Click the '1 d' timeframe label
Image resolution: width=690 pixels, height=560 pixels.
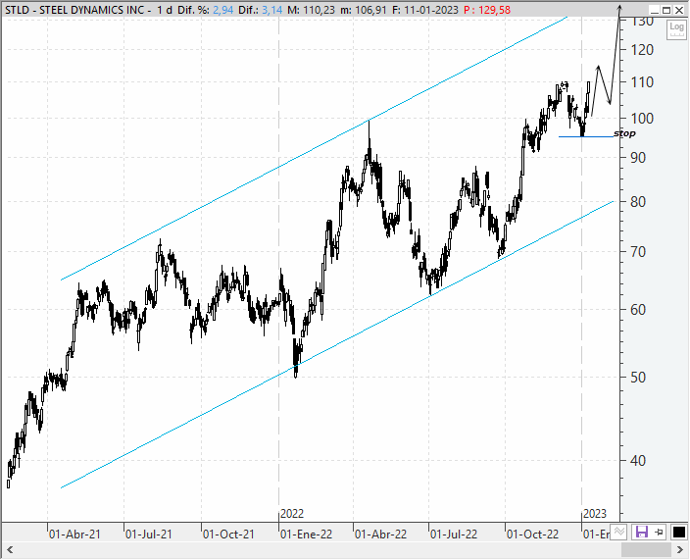[165, 10]
